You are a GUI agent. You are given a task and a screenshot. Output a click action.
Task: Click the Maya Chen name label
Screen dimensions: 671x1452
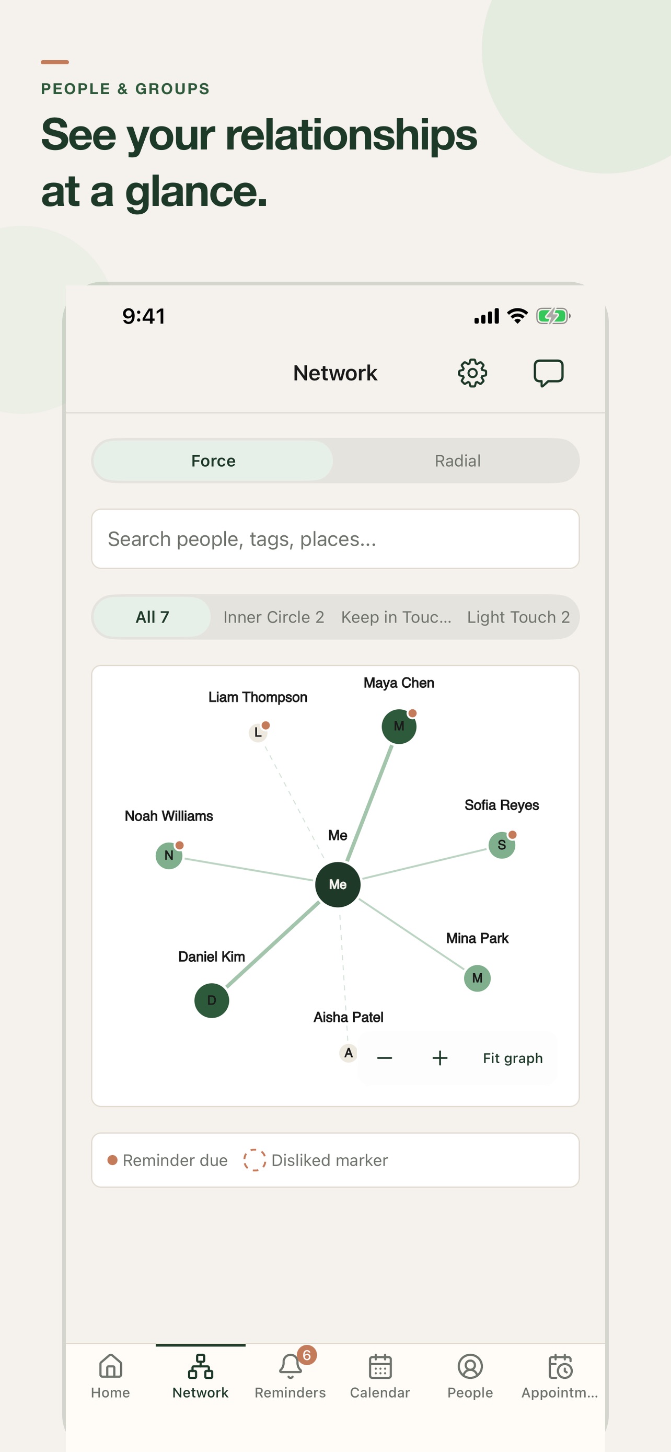pyautogui.click(x=399, y=683)
